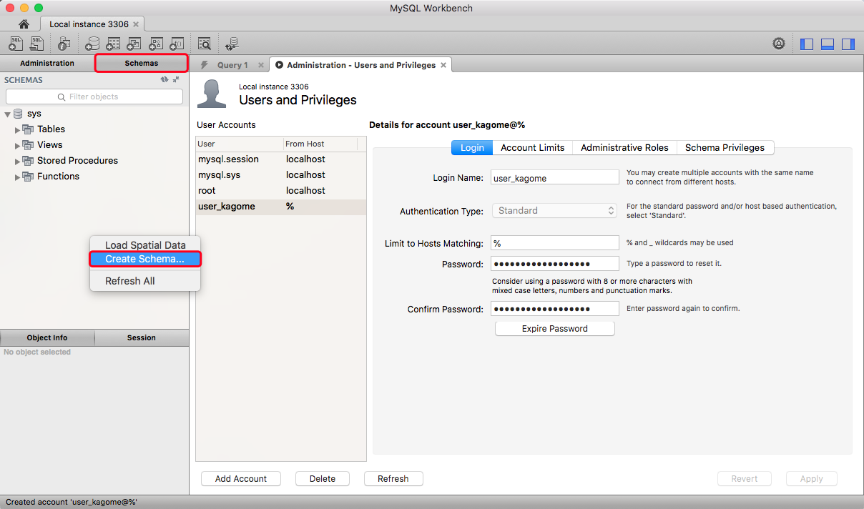Choose Refresh All from context menu
Viewport: 864px width, 509px height.
point(145,281)
